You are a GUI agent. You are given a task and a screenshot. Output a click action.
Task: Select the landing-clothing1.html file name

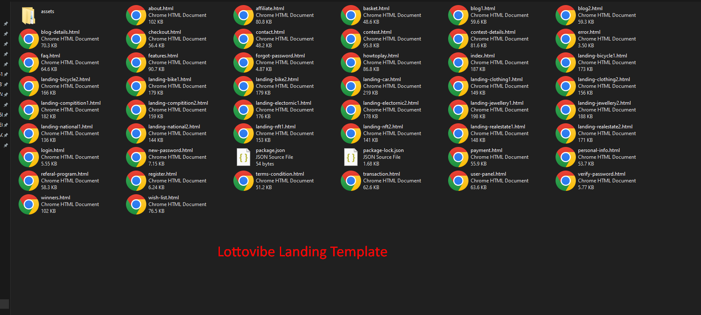pos(496,79)
